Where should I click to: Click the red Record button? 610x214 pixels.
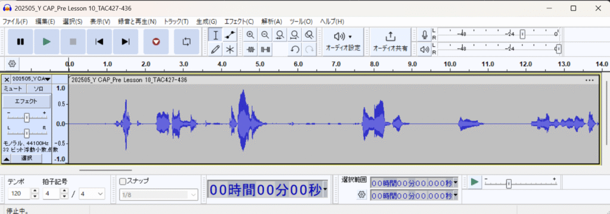[x=156, y=42]
